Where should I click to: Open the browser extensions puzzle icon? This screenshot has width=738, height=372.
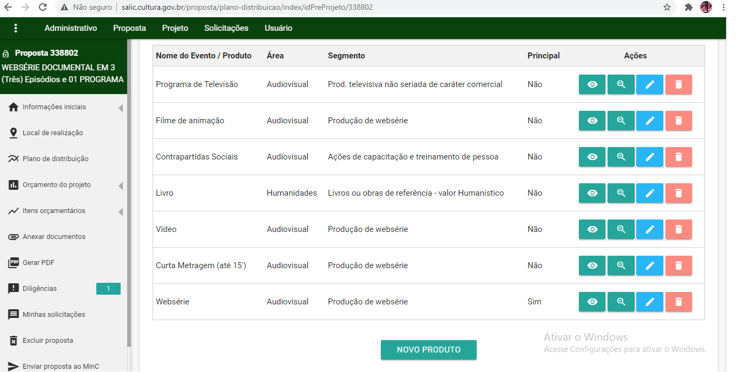tap(688, 8)
